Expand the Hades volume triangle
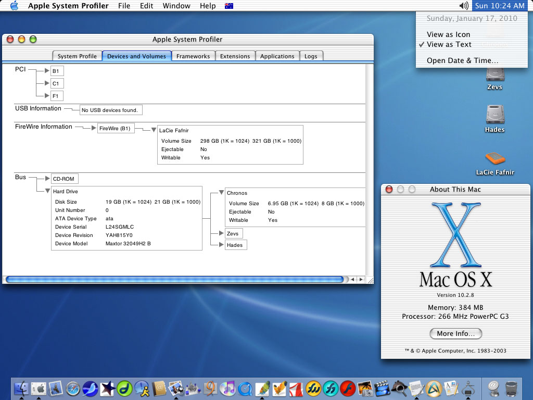Image resolution: width=533 pixels, height=400 pixels. pyautogui.click(x=221, y=245)
